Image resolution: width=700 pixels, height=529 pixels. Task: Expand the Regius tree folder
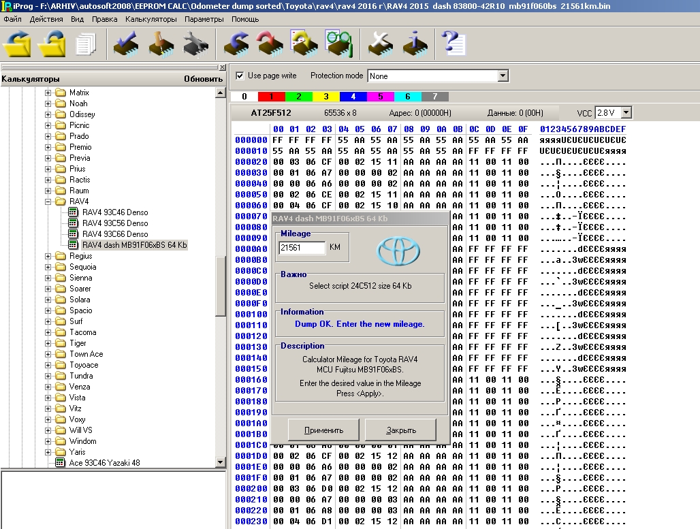[x=48, y=256]
